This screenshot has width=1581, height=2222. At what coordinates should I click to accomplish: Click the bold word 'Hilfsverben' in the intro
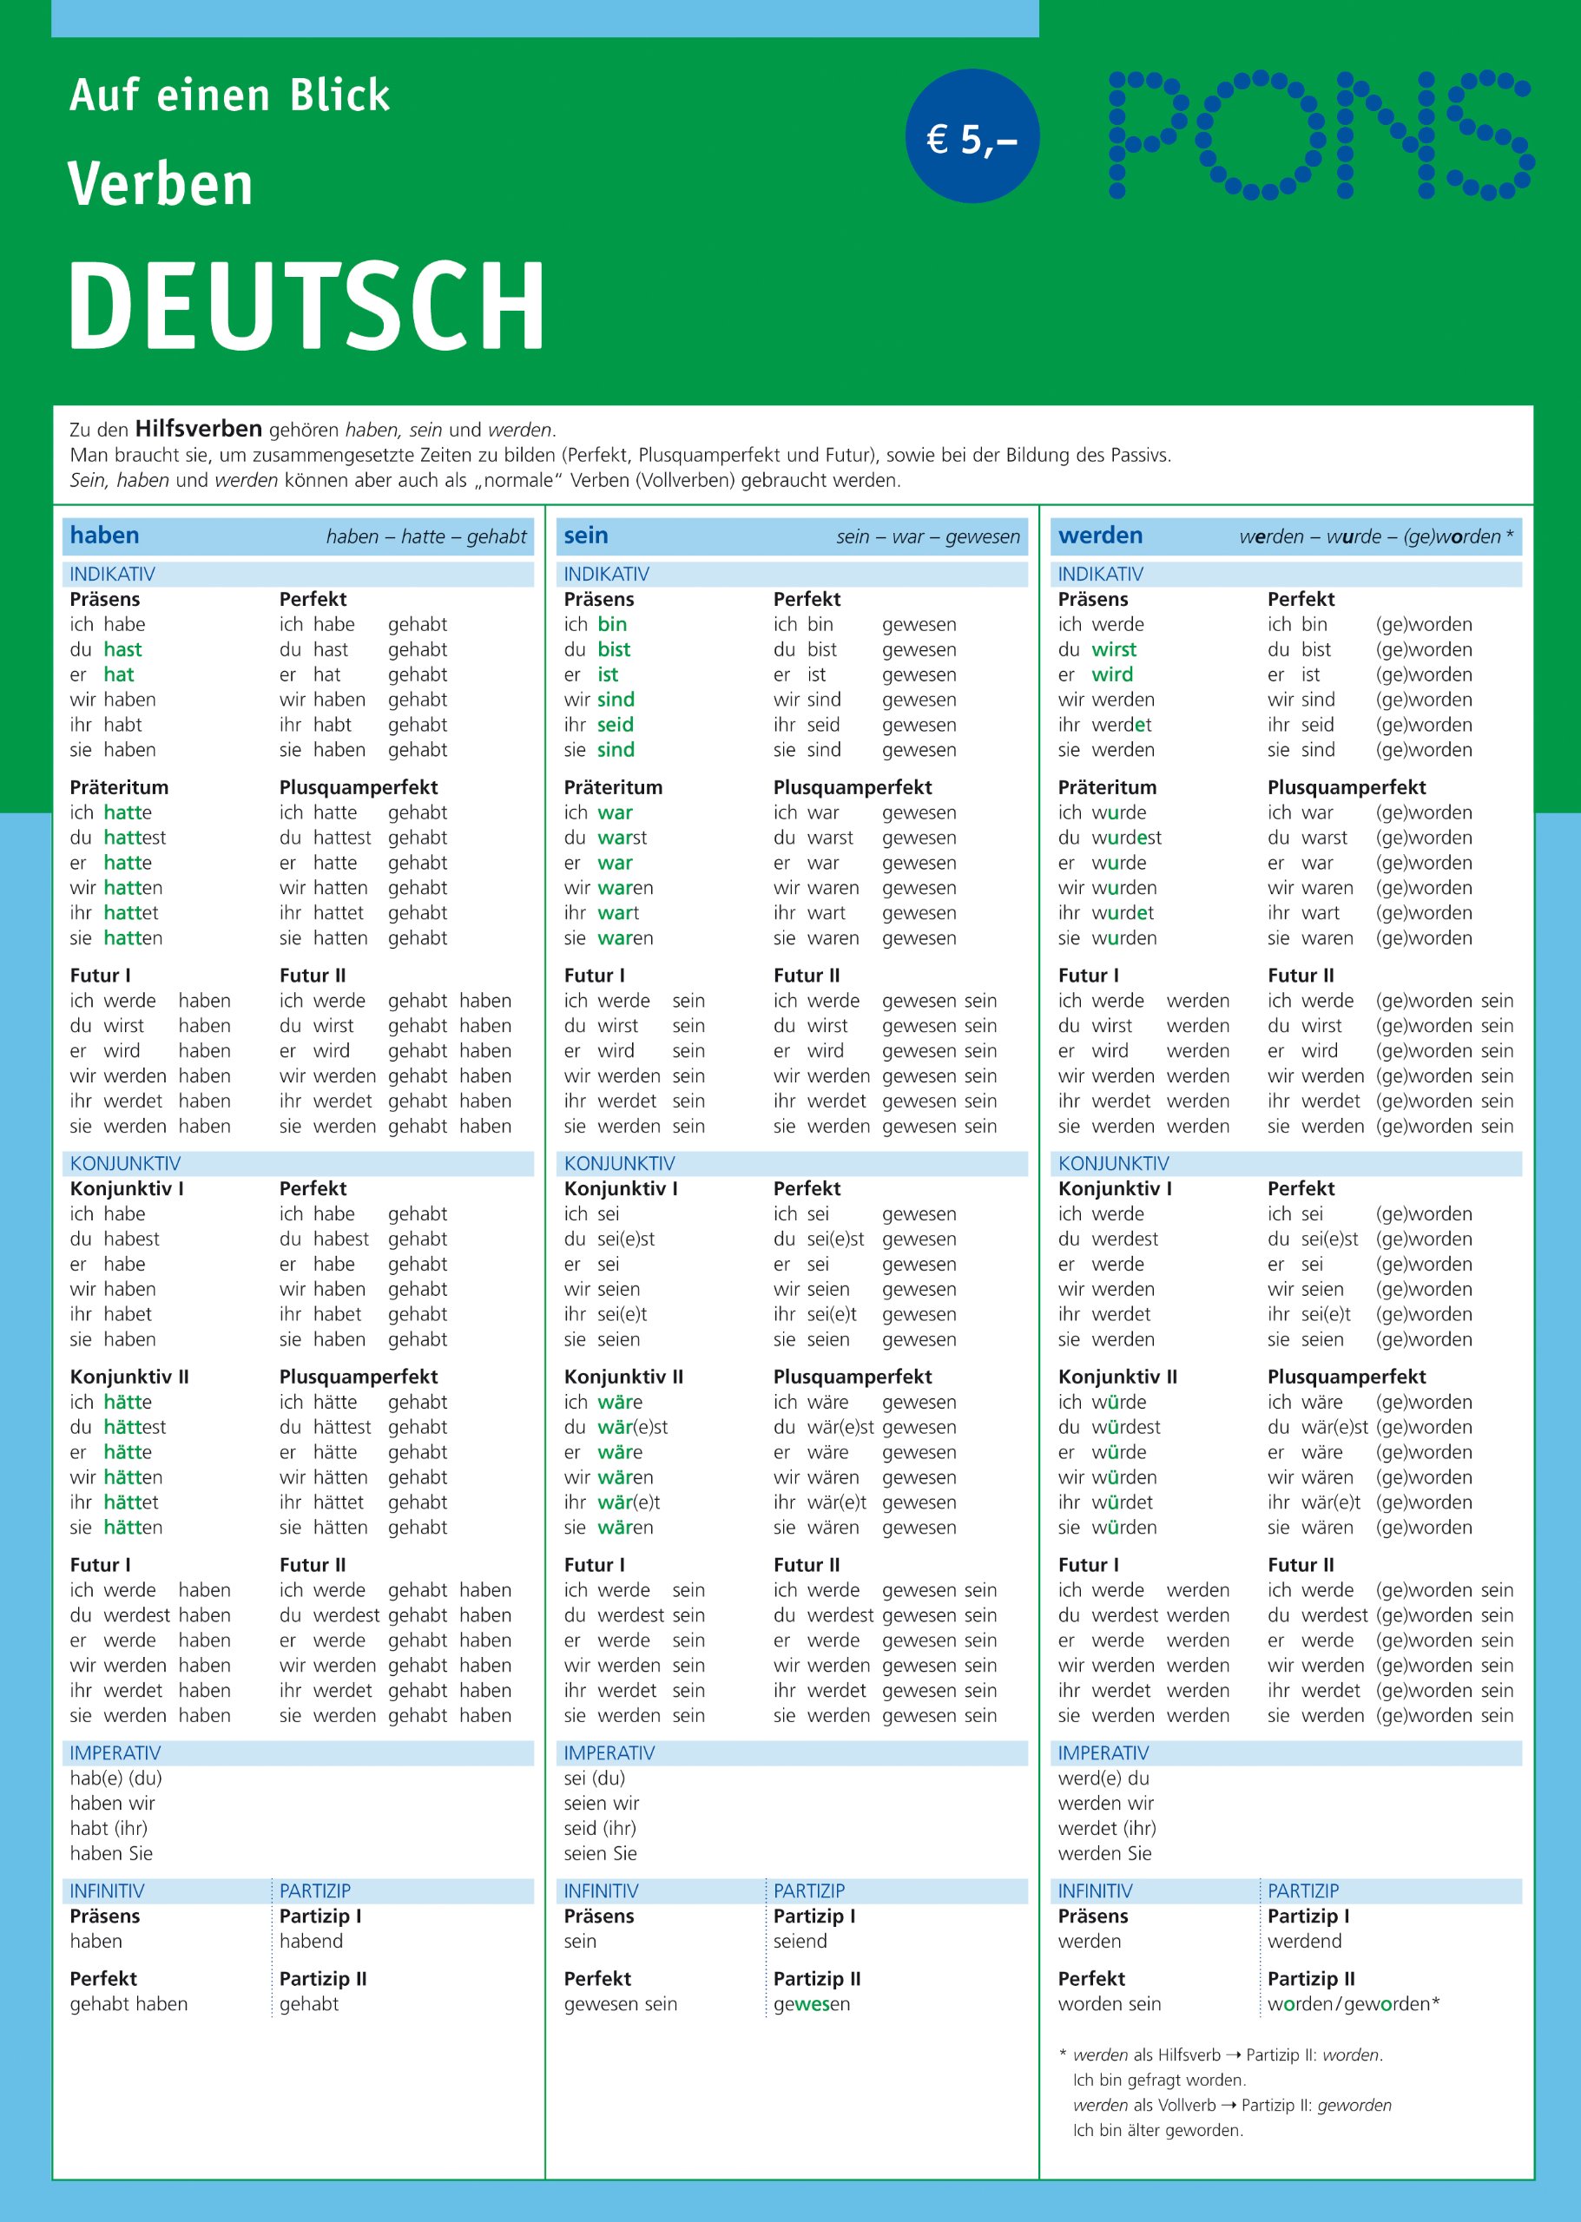(199, 428)
